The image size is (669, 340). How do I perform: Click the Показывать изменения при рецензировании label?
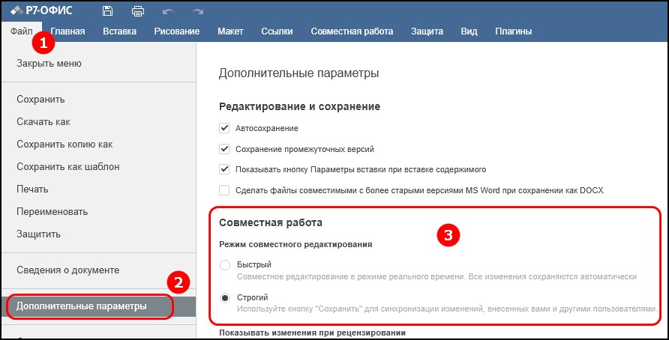click(x=312, y=333)
